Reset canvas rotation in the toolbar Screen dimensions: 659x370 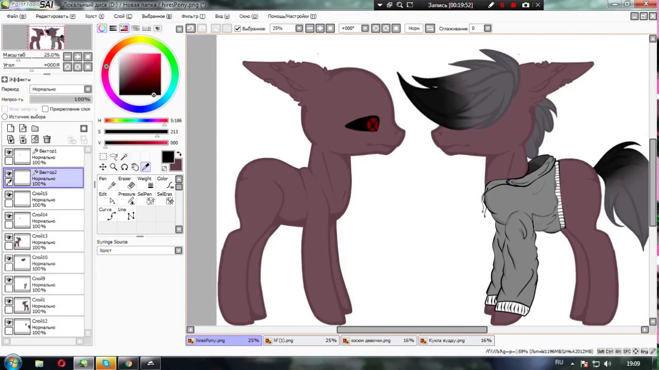(396, 28)
